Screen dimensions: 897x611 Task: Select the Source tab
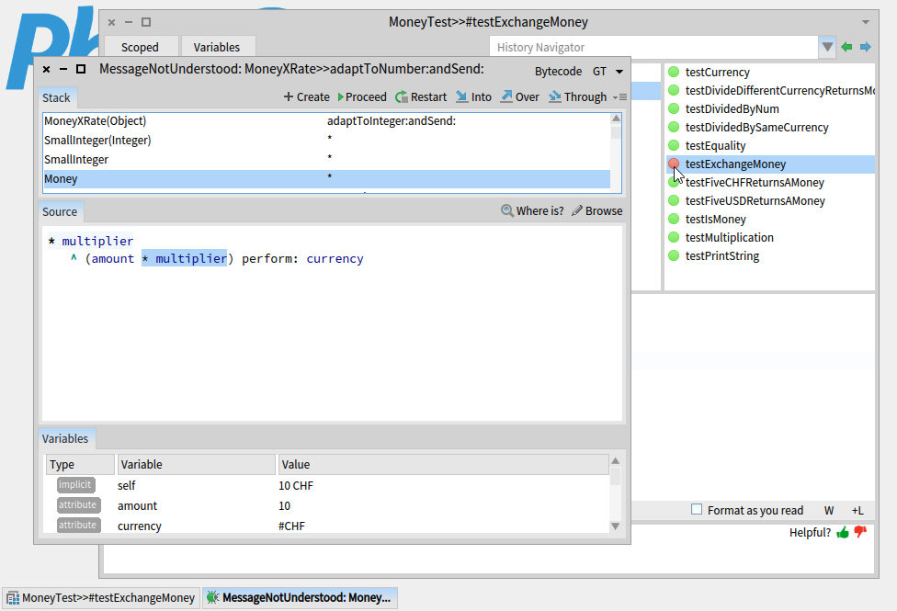click(x=60, y=211)
